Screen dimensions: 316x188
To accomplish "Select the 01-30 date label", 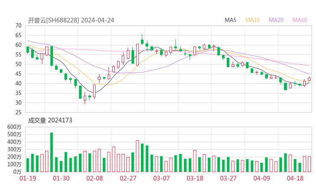I will (x=61, y=178).
